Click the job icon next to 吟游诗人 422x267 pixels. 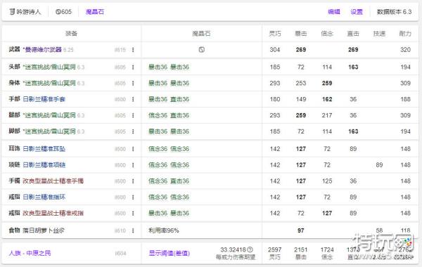tap(12, 12)
